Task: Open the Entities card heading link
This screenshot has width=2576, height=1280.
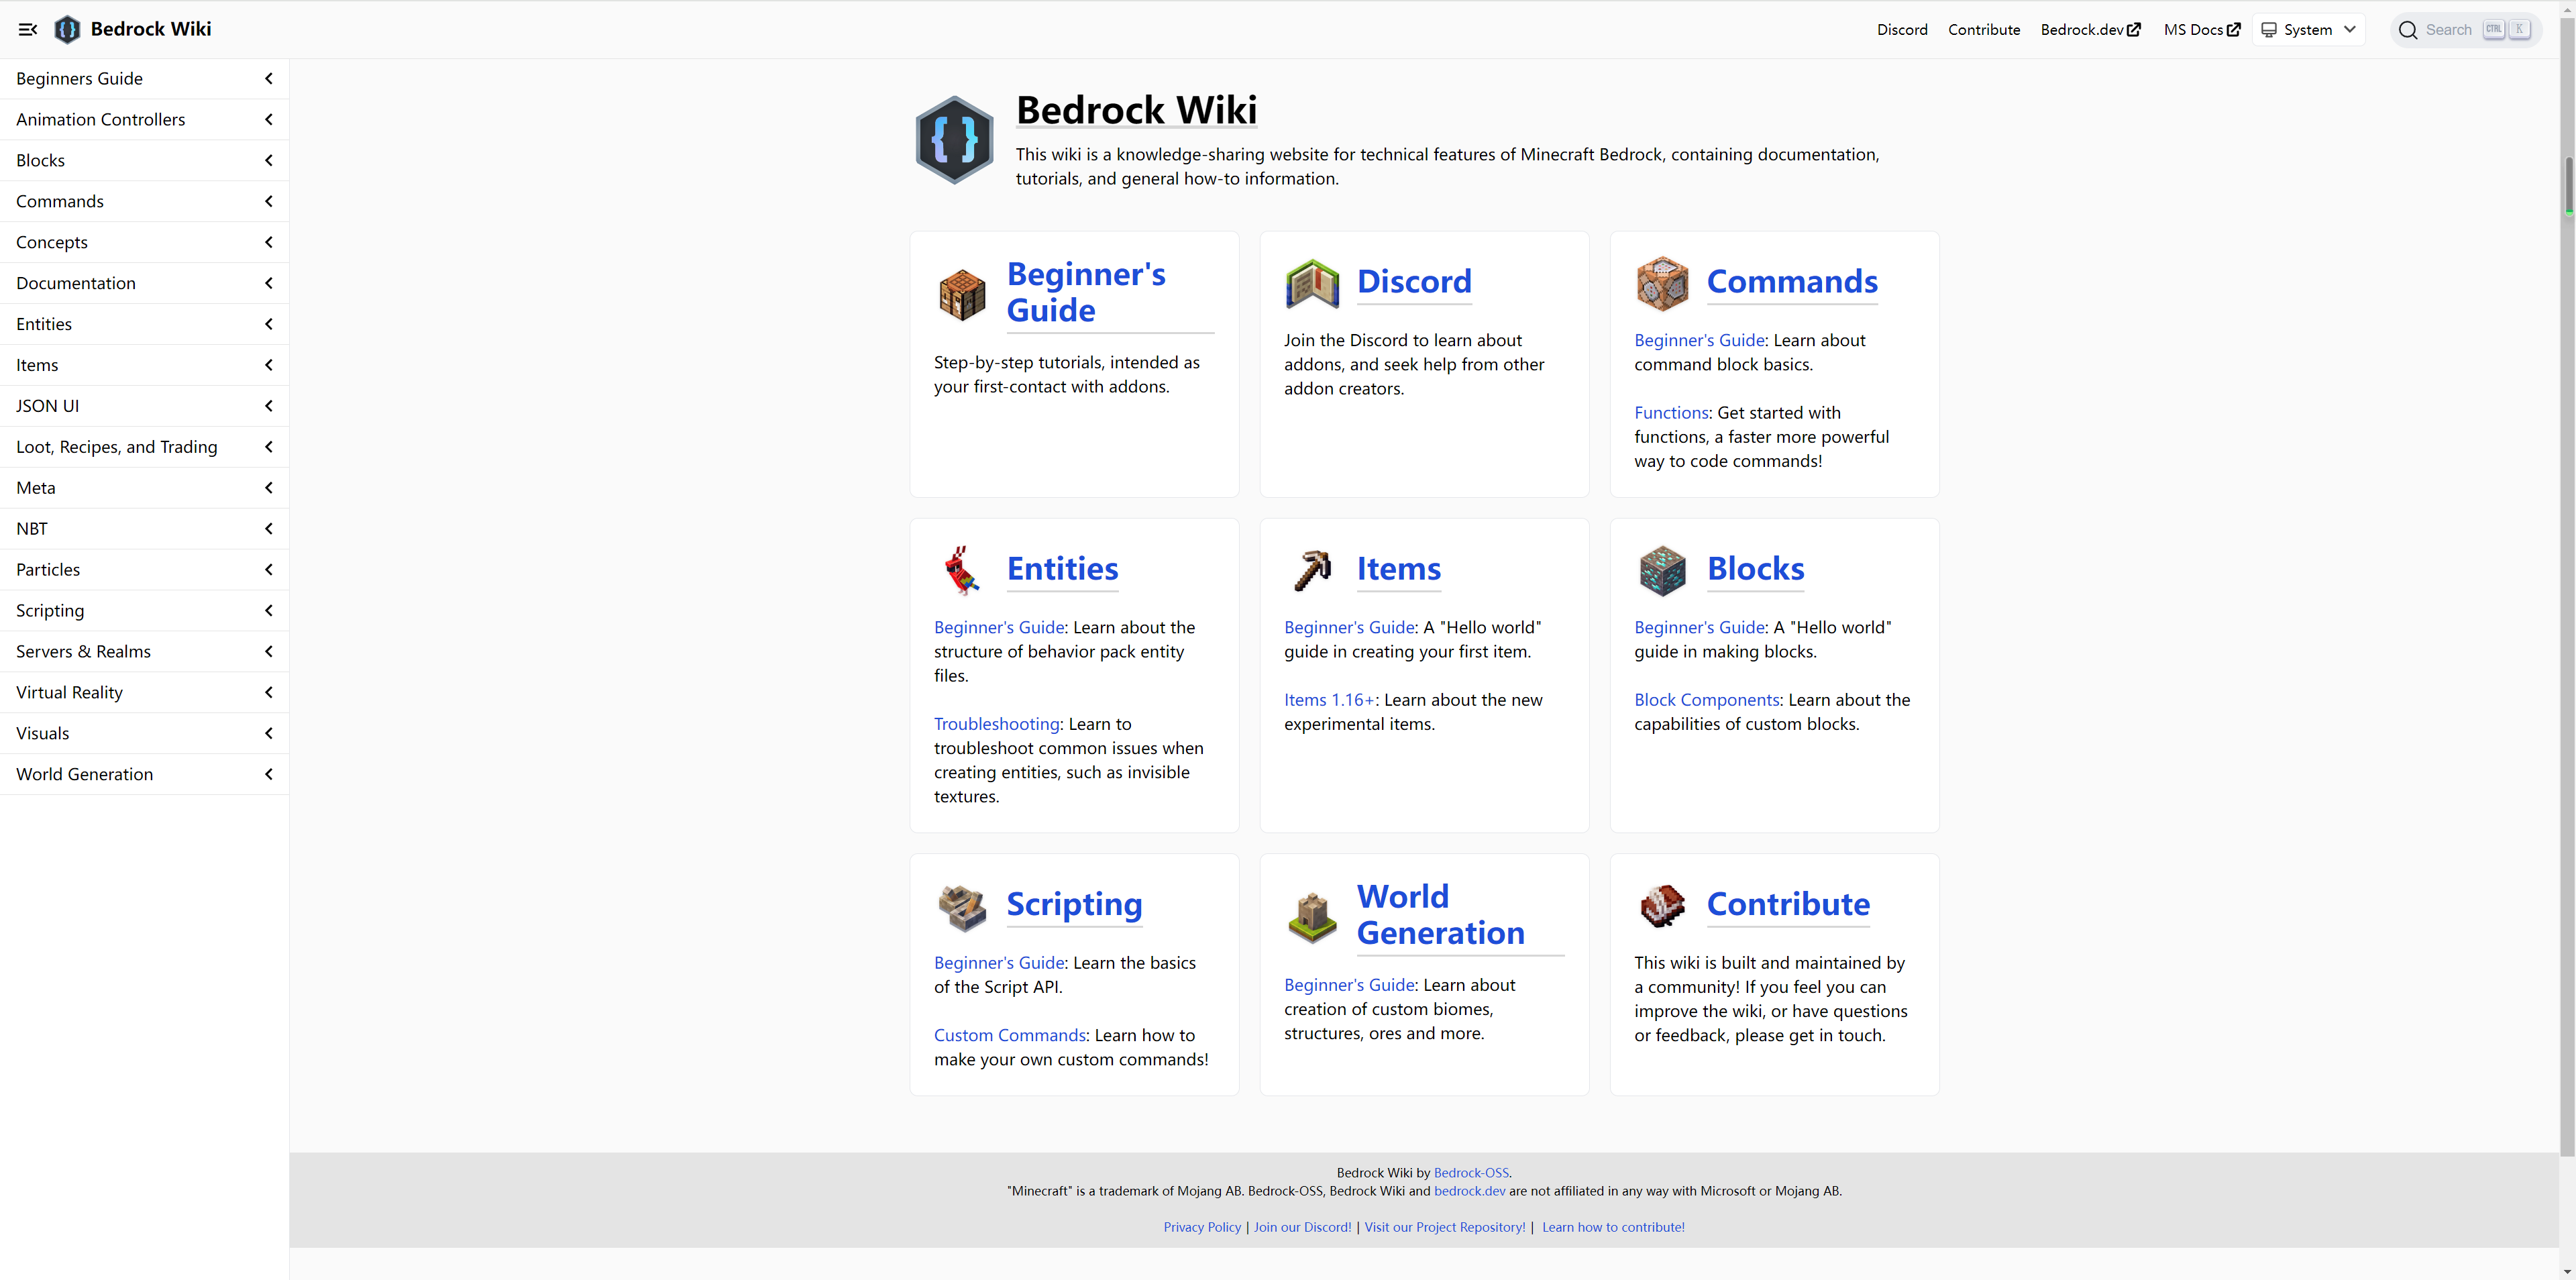Action: pos(1062,569)
